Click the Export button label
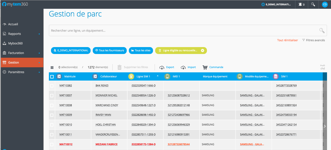Viewport: 331px width, 150px height. [170, 67]
